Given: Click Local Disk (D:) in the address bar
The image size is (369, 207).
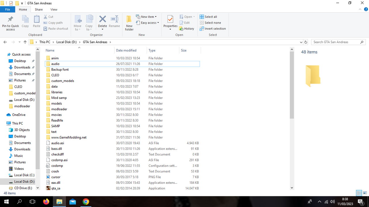Looking at the screenshot, I should coord(67,42).
